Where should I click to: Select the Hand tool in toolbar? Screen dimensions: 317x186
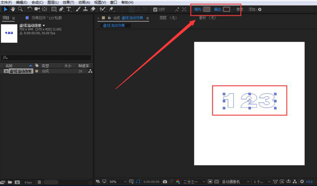tap(13, 9)
